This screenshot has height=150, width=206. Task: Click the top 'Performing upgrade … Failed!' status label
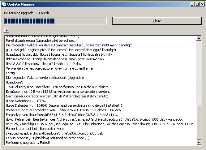26,13
